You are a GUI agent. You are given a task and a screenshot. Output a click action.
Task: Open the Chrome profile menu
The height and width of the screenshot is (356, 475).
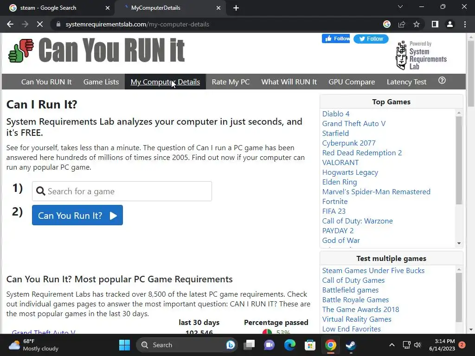(x=450, y=24)
